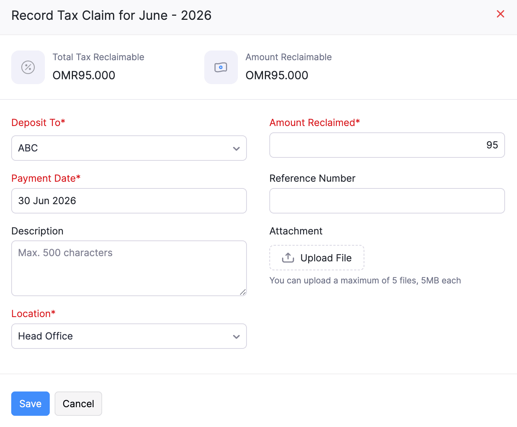This screenshot has height=427, width=517.
Task: Click the 'Record Tax Claim for June - 2026' title
Action: [111, 15]
